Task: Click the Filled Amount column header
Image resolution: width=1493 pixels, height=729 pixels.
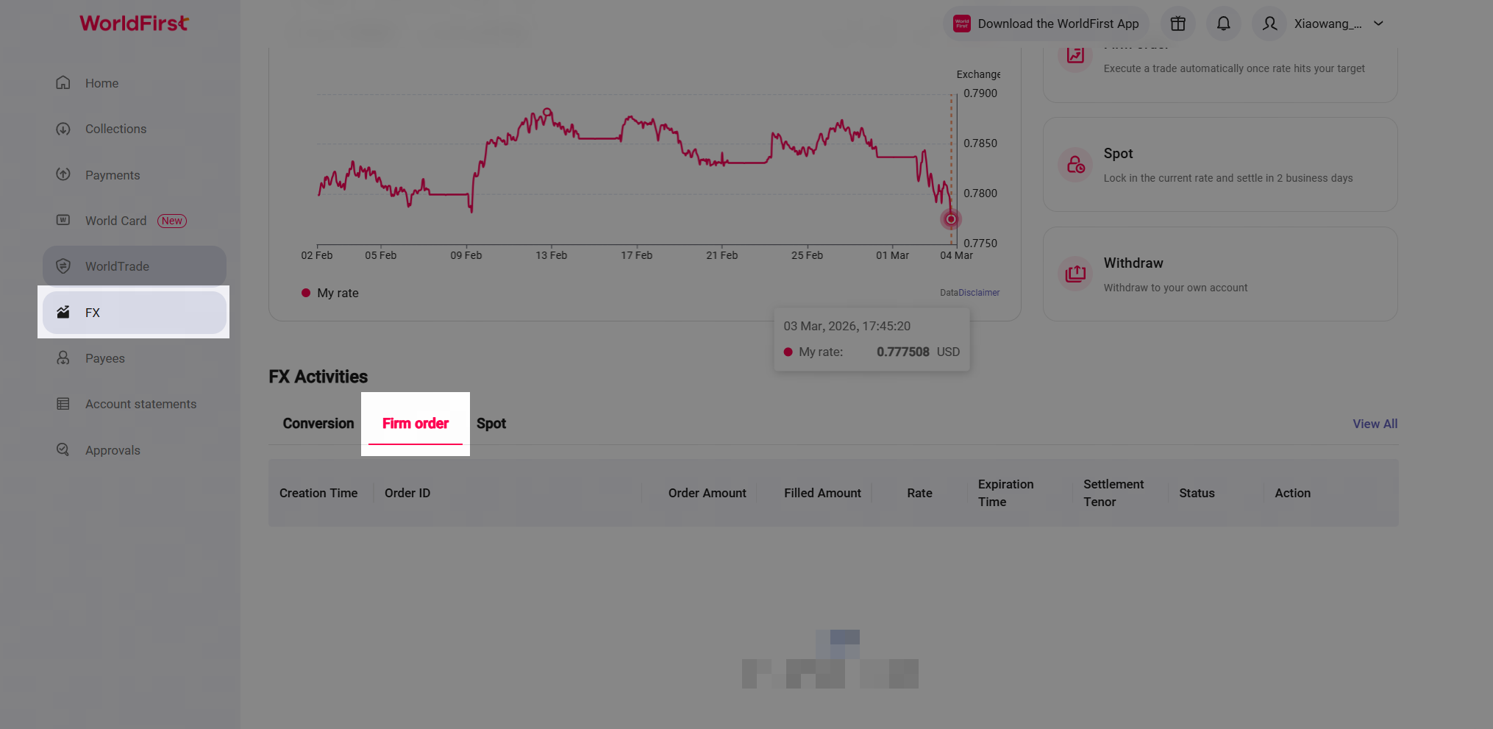Action: [822, 493]
